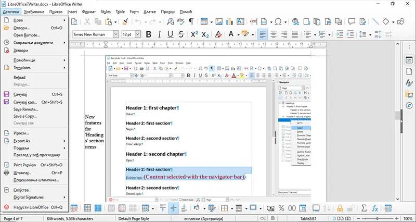Apply percent number format in table toolbar
416x222 pixels.
(281, 208)
